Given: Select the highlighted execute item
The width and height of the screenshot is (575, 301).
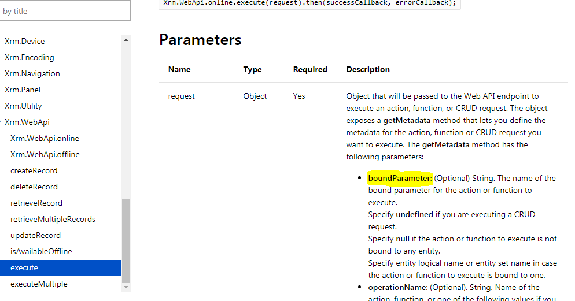Looking at the screenshot, I should pyautogui.click(x=61, y=267).
